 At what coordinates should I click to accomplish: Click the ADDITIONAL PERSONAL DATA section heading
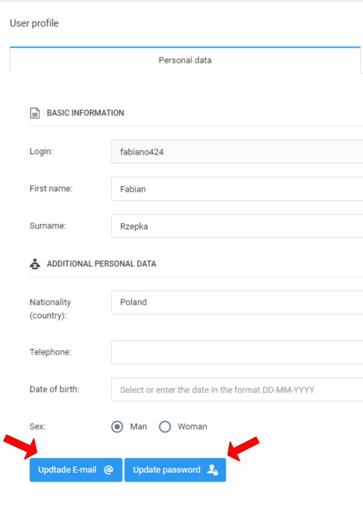[x=101, y=264]
